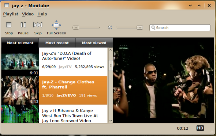Click the playlist scrollbar down arrow
Viewport: 216px width, 136px height.
[x=111, y=121]
